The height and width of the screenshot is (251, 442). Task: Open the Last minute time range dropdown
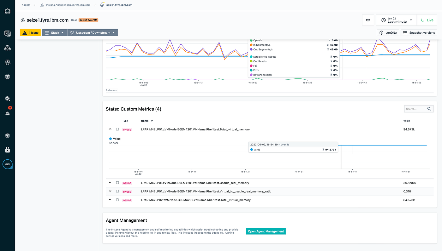396,20
